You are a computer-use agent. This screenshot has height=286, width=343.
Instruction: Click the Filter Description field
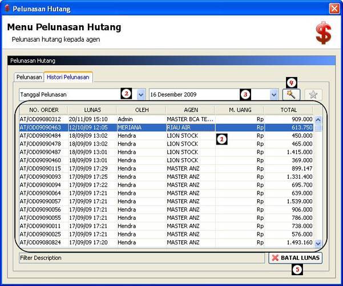[142, 258]
